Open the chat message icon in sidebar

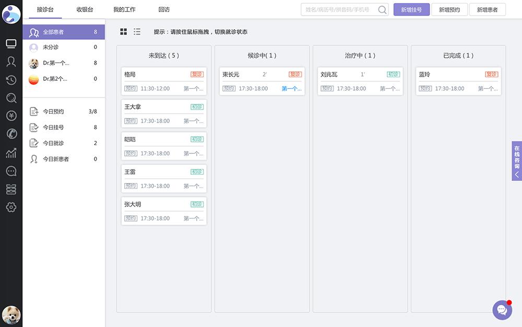point(11,170)
